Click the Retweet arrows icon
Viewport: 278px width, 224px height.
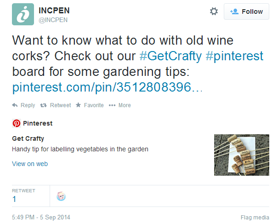[x=44, y=105]
